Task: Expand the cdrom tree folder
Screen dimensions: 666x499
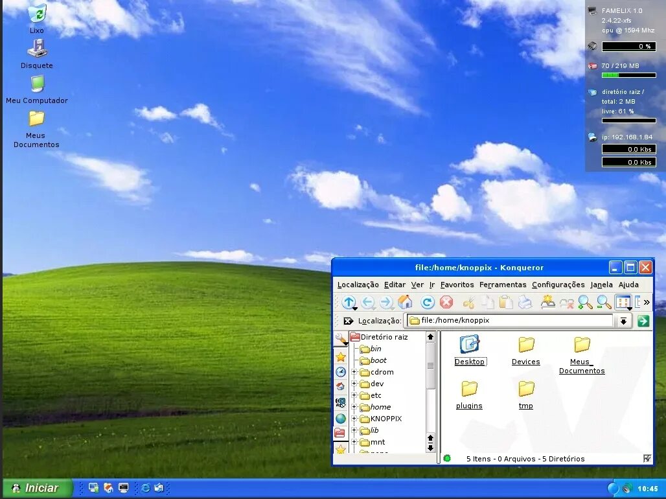Action: tap(354, 372)
